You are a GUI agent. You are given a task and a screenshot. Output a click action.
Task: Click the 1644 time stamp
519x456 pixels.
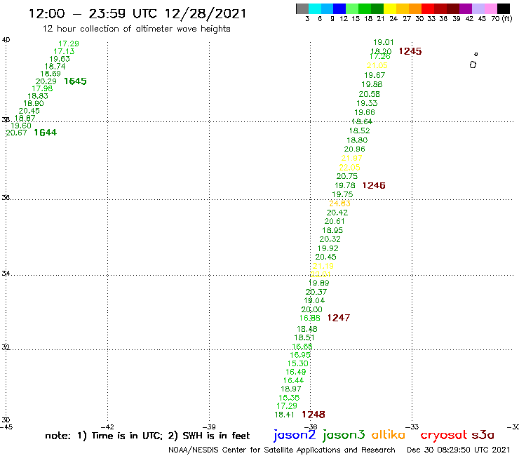pyautogui.click(x=46, y=133)
